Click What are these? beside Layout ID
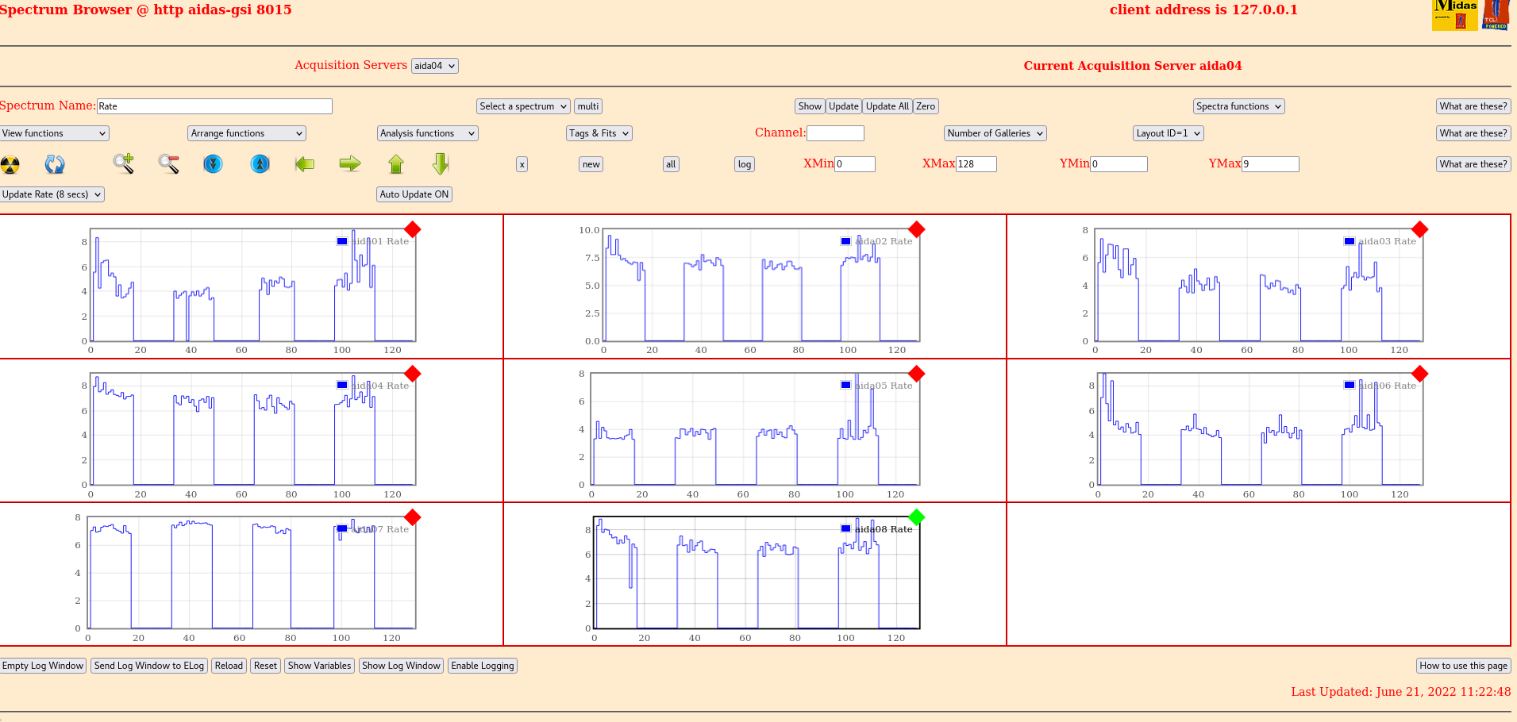The image size is (1517, 722). (x=1473, y=133)
